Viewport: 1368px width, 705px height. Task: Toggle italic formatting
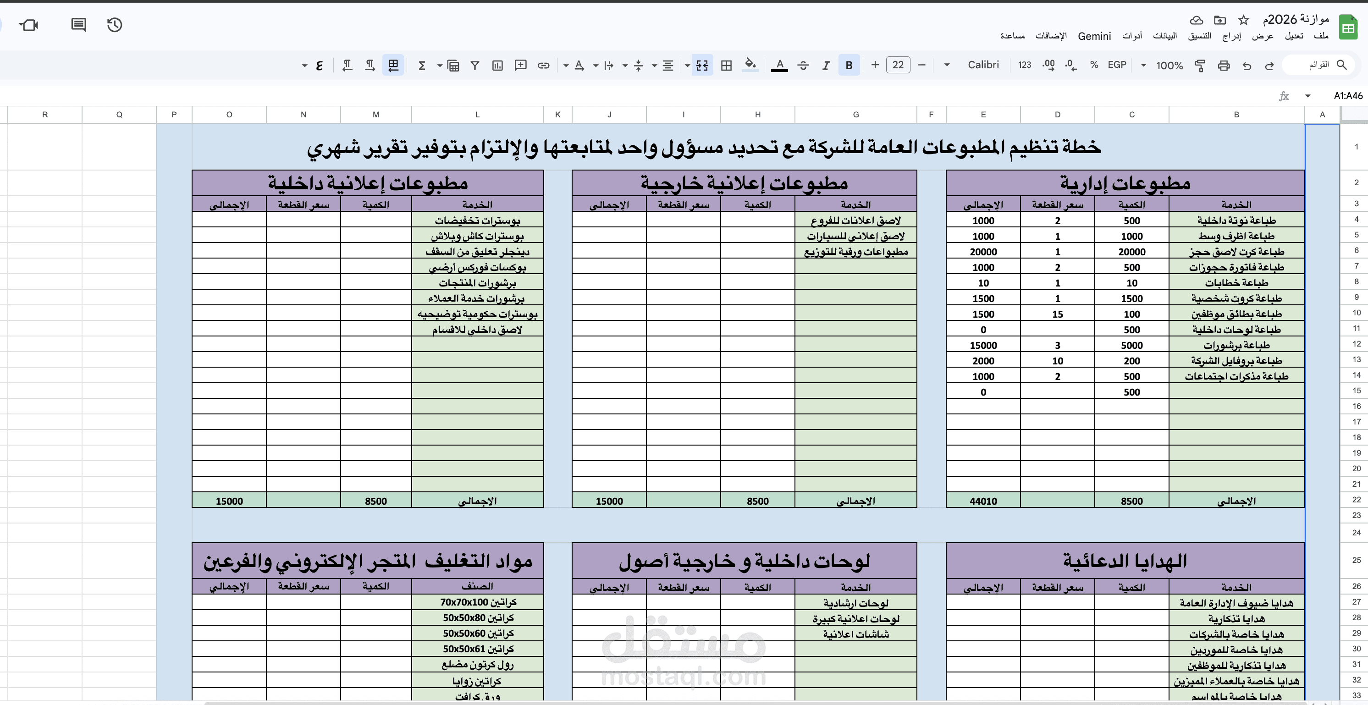tap(825, 65)
